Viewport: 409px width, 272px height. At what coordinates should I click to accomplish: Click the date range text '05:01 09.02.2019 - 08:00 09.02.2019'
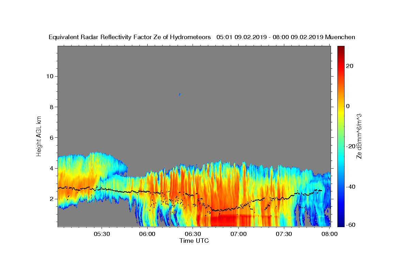(x=270, y=37)
